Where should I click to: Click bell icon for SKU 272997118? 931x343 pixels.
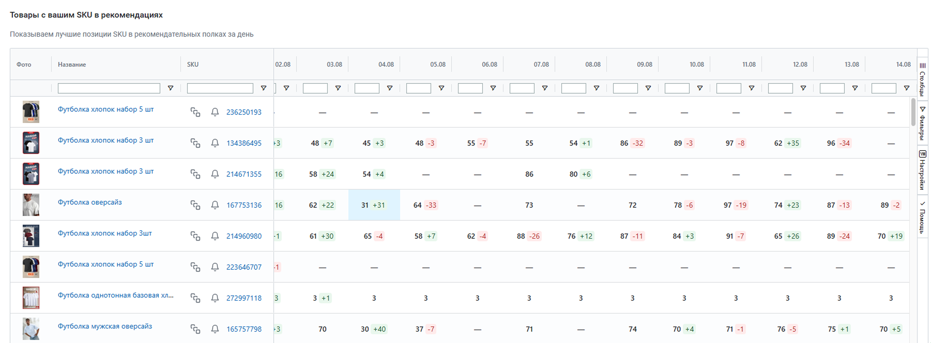click(215, 298)
